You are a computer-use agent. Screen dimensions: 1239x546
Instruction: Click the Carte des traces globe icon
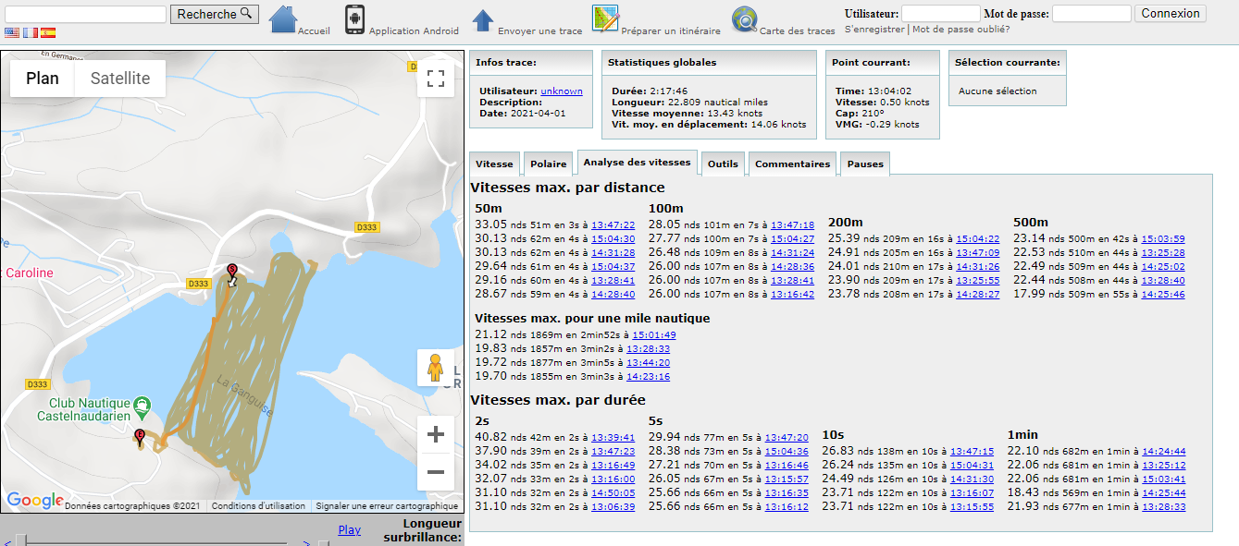point(744,19)
